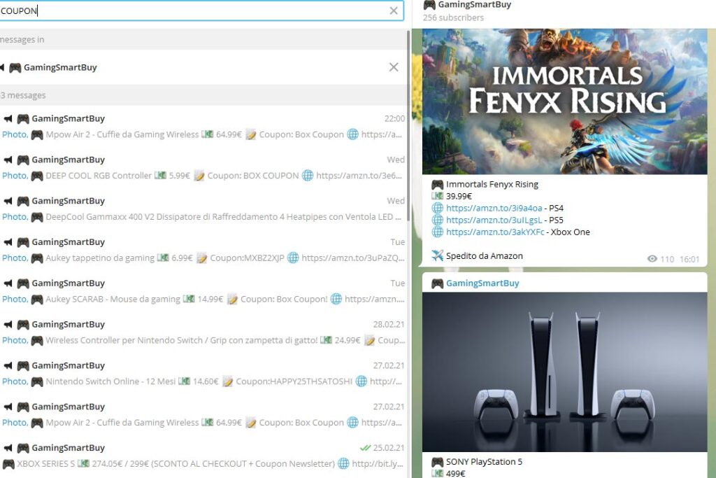Click the GamingSmartBuy name above the PS5 photo

pyautogui.click(x=482, y=283)
